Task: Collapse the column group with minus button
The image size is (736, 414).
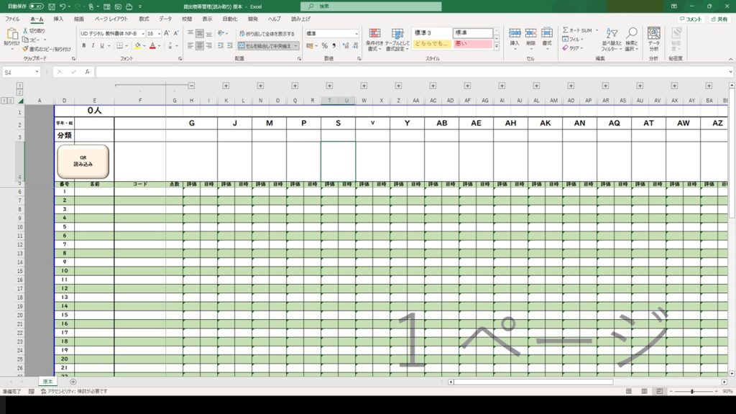Action: coord(192,86)
